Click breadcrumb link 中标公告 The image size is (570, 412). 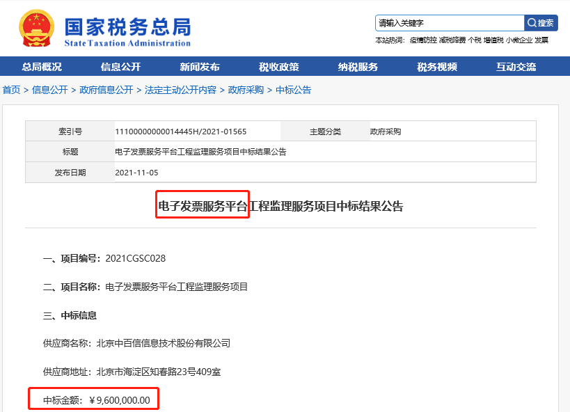(x=294, y=90)
